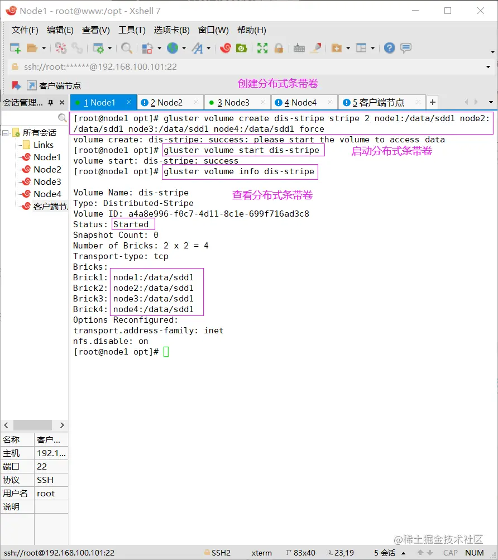498x560 pixels.
Task: Open the 窗口(W) menu
Action: click(213, 30)
